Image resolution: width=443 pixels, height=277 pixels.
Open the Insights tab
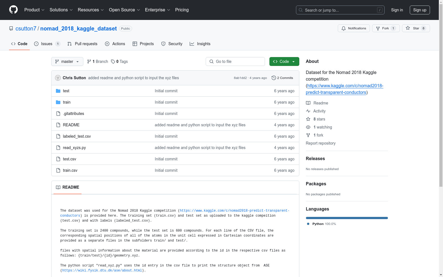[x=200, y=44]
